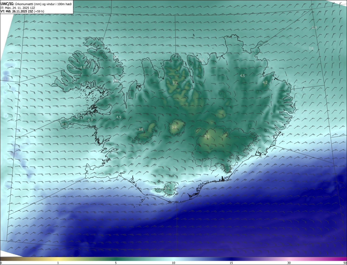
Task: Select the 3.7 value on the map
Action: tap(175, 83)
